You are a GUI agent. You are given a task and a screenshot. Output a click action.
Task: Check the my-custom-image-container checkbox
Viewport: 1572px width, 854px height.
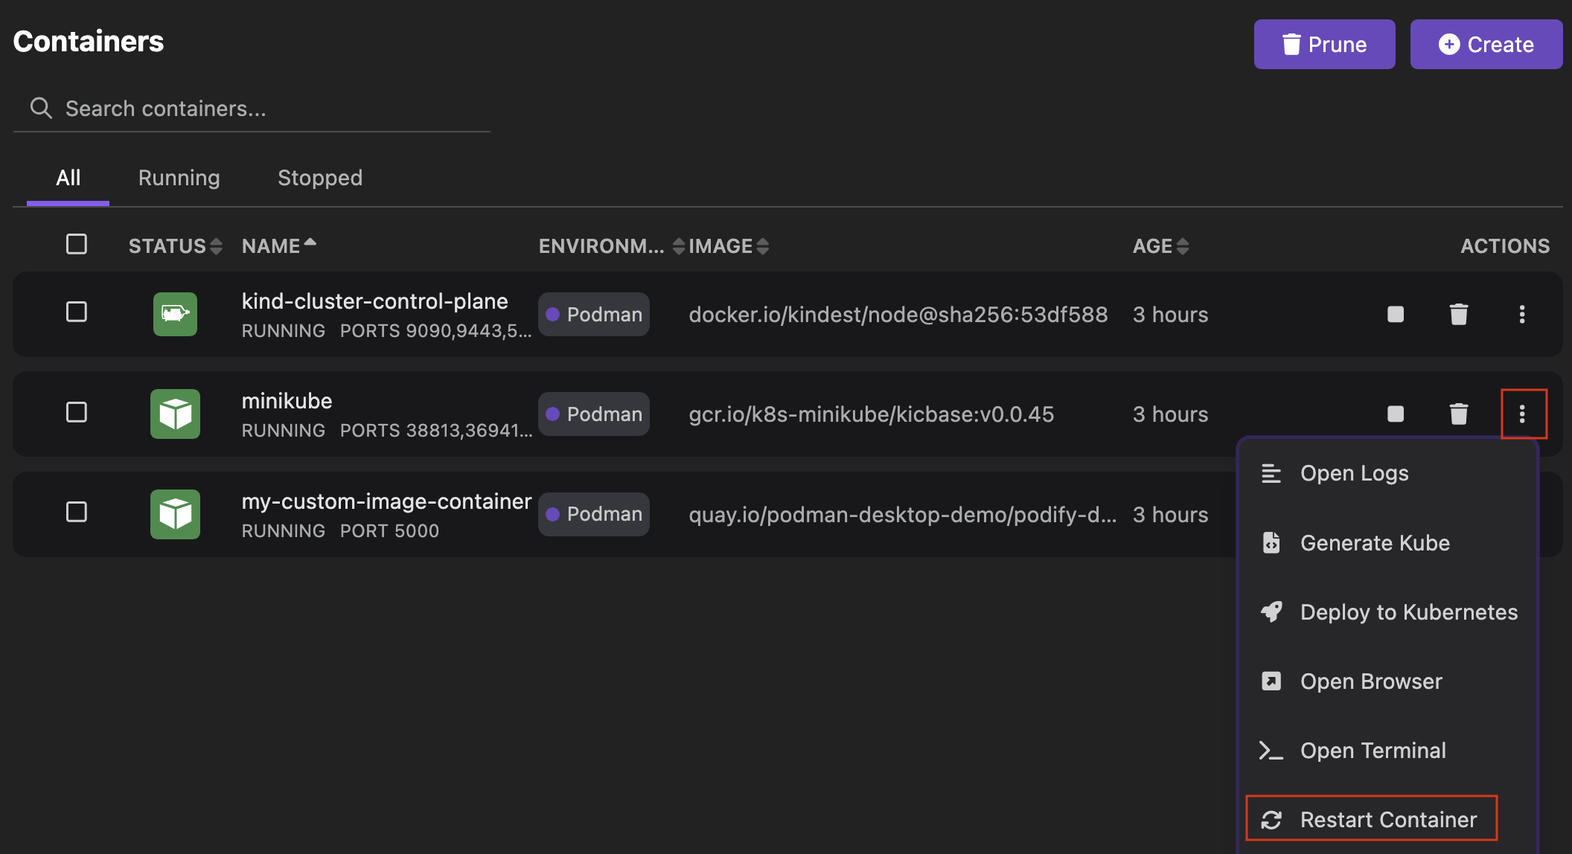click(x=77, y=512)
